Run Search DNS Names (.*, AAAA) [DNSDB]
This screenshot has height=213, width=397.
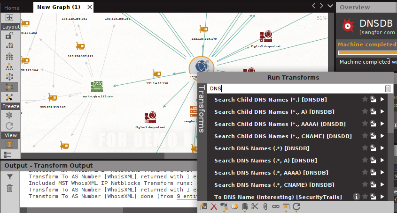(271, 173)
